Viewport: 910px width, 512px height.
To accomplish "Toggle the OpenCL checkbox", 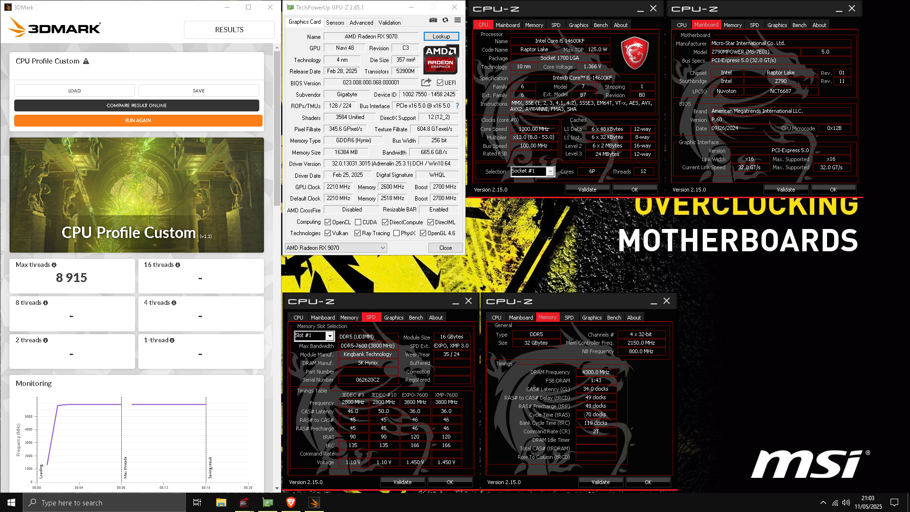I will point(328,222).
